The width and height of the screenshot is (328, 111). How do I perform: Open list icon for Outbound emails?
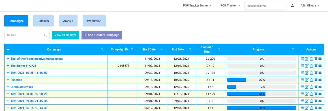pos(303,87)
